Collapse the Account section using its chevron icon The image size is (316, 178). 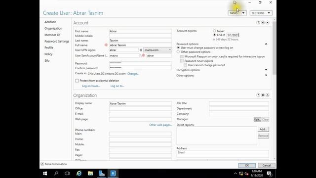coord(268,23)
